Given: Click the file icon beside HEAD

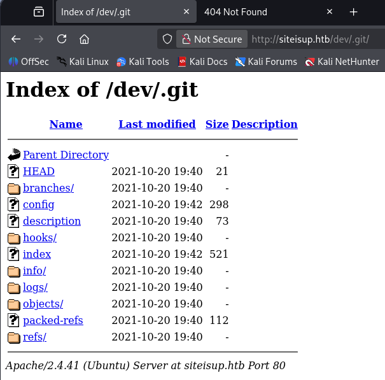Looking at the screenshot, I should coord(14,171).
